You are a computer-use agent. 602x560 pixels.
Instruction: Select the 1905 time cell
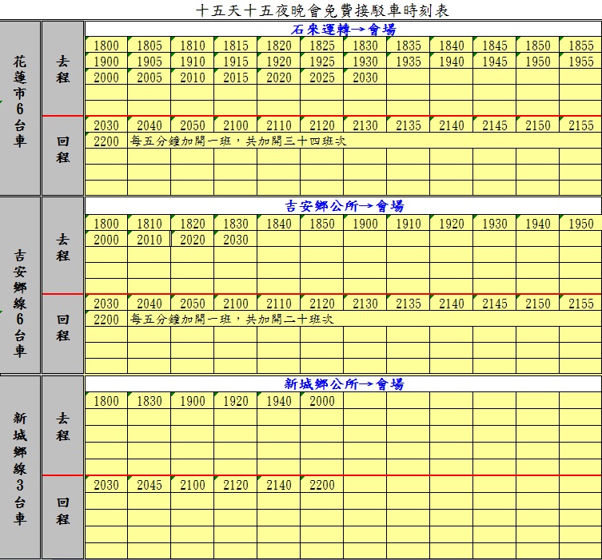click(x=150, y=62)
